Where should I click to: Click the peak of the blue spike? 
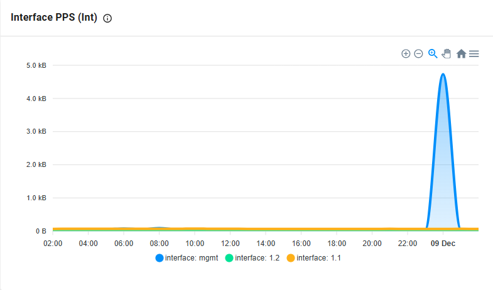click(443, 75)
